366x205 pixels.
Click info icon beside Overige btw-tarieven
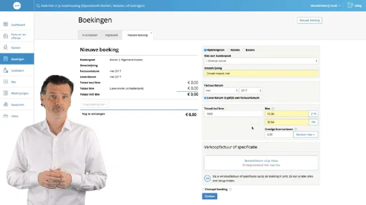pyautogui.click(x=296, y=129)
